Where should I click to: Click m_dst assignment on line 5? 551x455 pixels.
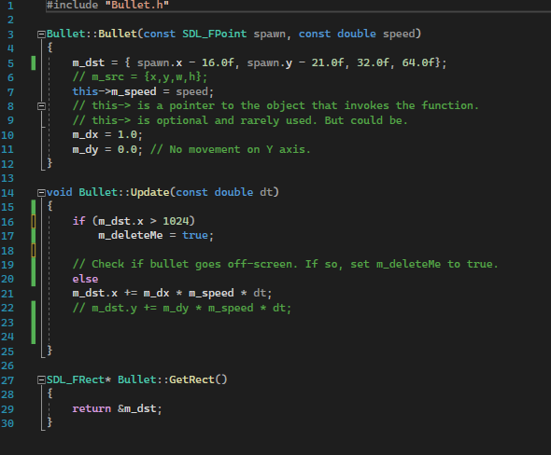tap(260, 62)
